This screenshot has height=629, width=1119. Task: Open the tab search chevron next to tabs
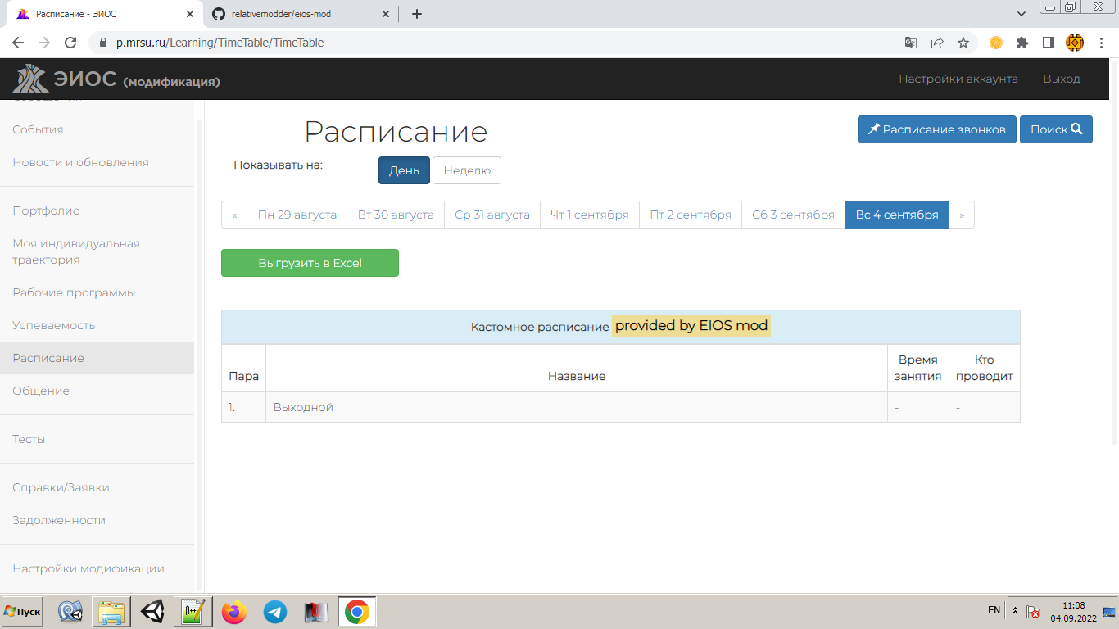click(x=1021, y=14)
